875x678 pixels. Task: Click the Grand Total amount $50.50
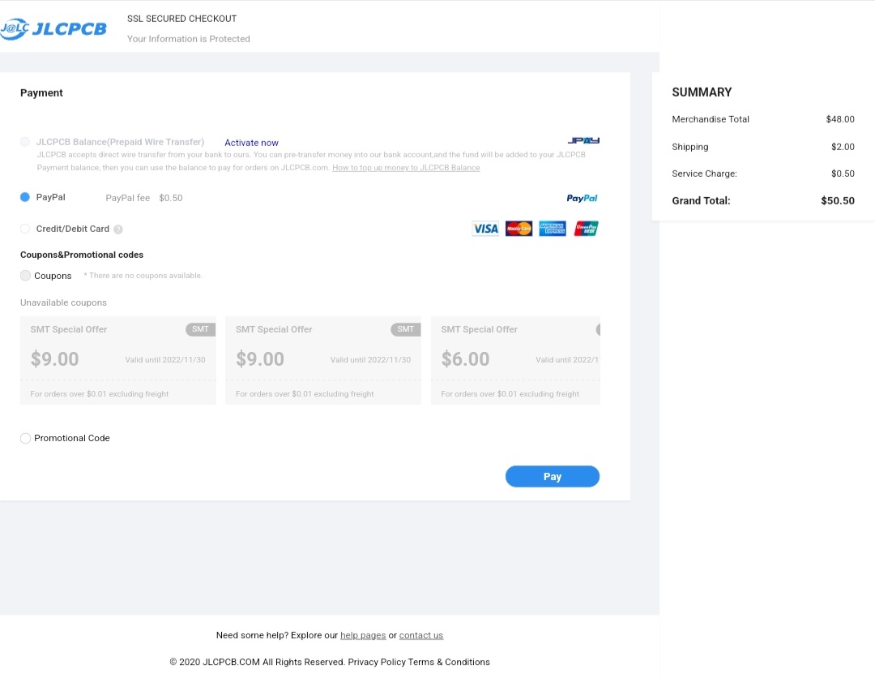pyautogui.click(x=837, y=200)
